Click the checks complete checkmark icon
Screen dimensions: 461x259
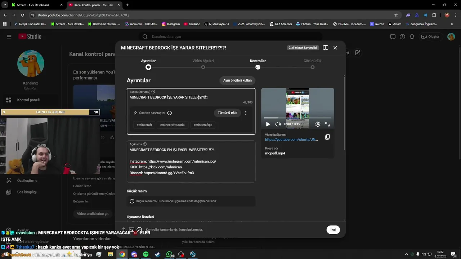(139, 230)
